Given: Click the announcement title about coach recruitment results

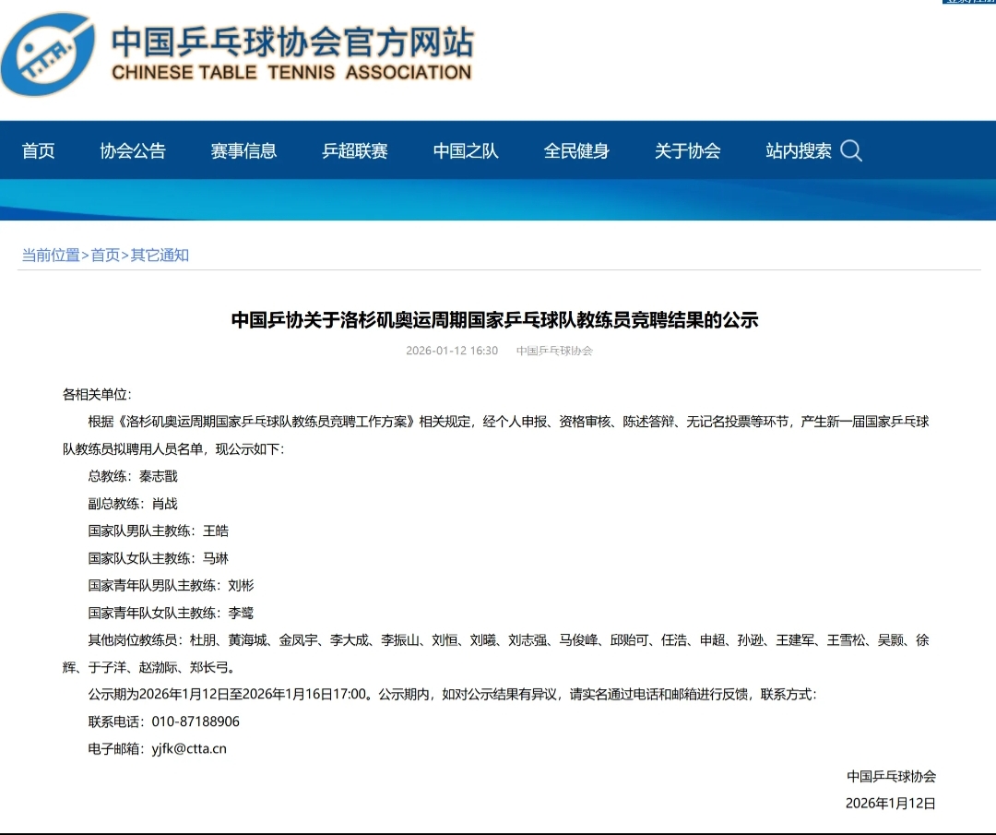Looking at the screenshot, I should [496, 321].
